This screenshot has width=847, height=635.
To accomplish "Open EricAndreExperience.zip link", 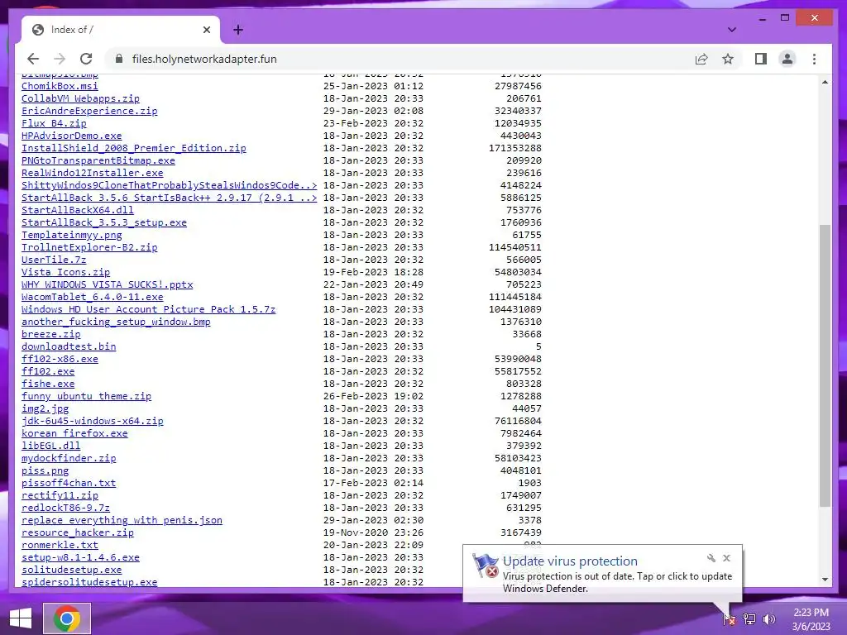I will coord(89,111).
